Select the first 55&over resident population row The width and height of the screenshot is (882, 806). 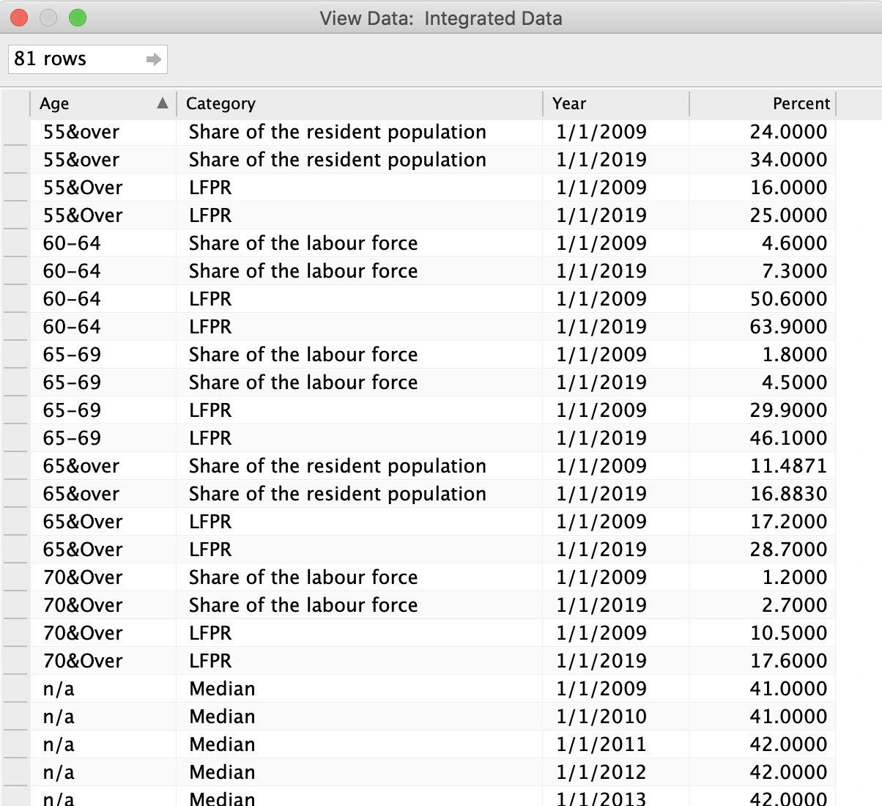[x=293, y=132]
